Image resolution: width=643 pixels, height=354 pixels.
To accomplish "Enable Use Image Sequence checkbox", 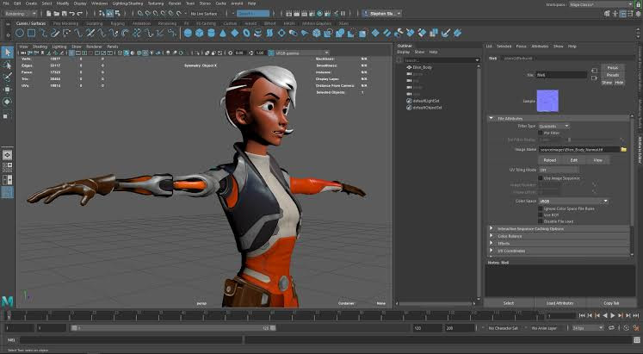I will coord(541,178).
